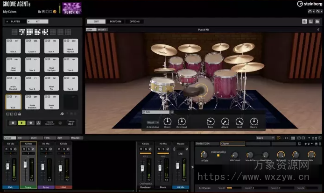Viewport: 324px width, 193px height.
Task: Click the Overhead knob for Kick
Action: point(182,122)
